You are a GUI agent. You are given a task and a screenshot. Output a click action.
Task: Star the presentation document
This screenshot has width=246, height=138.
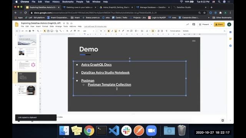pyautogui.click(x=64, y=23)
